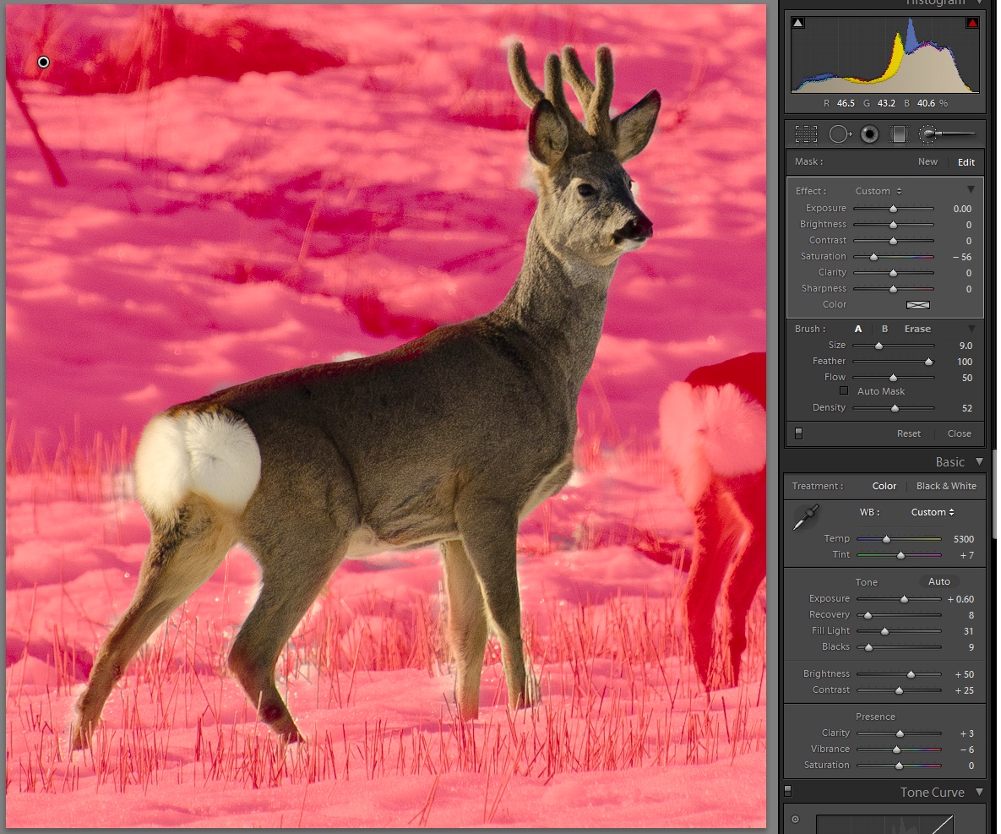Viewport: 1001px width, 834px height.
Task: Enable the Auto Mask checkbox
Action: tap(844, 391)
